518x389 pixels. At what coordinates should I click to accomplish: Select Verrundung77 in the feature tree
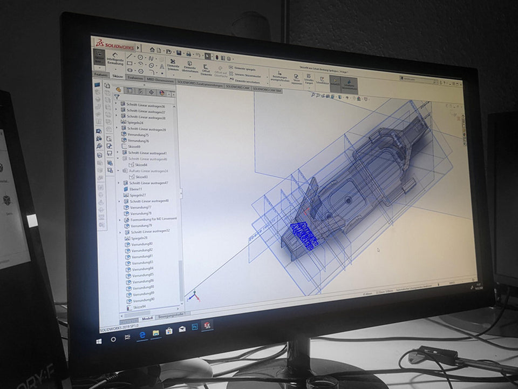click(x=141, y=207)
